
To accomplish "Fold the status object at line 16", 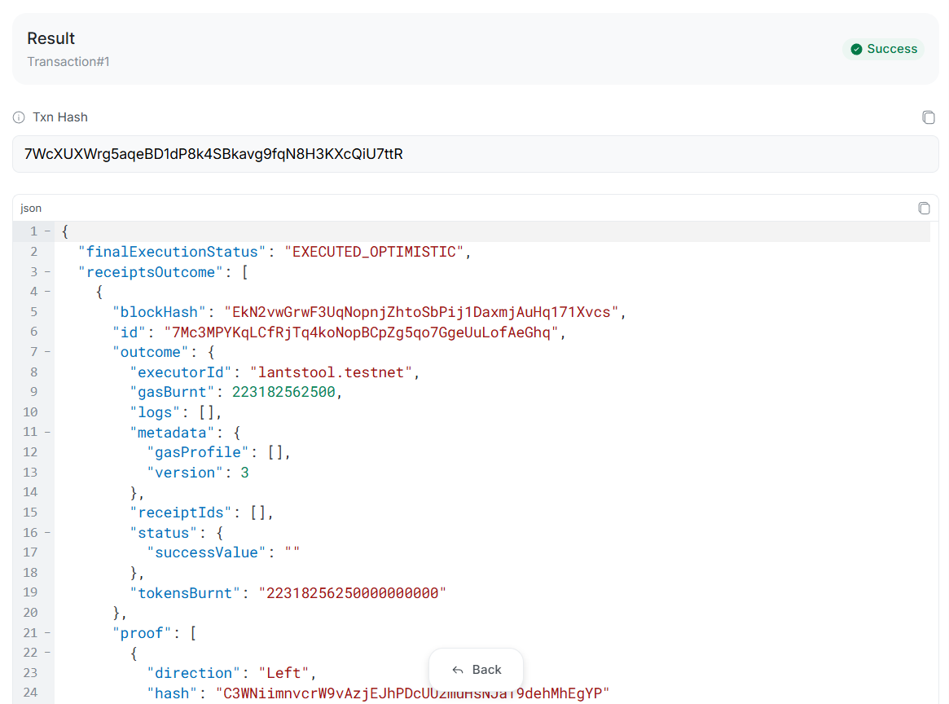I will click(x=47, y=533).
